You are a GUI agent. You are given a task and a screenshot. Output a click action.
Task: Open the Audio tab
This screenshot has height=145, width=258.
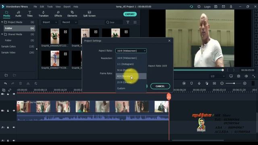click(x=18, y=14)
